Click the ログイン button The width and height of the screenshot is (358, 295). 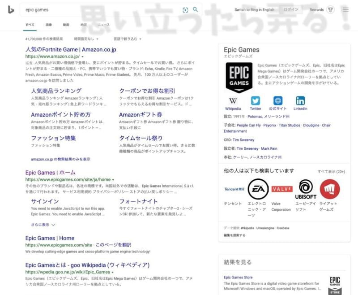(291, 9)
